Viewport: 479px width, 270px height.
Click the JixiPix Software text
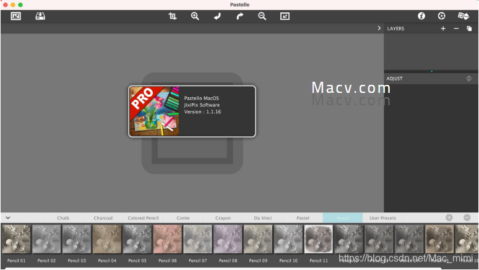click(202, 105)
